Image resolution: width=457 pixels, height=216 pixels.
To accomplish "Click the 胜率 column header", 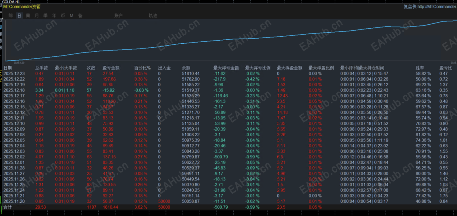I will click(420, 68).
